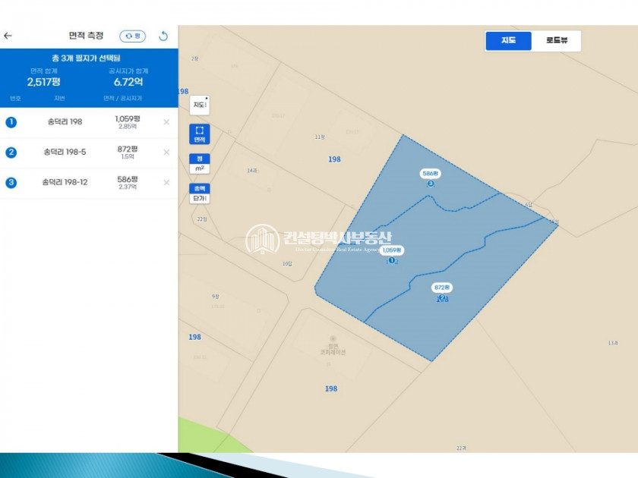
Task: Select the 송덕리 198 row in list
Action: pyautogui.click(x=65, y=122)
